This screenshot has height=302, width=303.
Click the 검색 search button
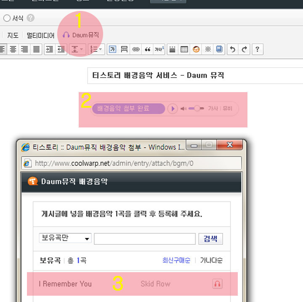point(211,238)
